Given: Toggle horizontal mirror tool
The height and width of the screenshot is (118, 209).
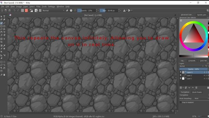Looking at the screenshot, I should pyautogui.click(x=124, y=10).
